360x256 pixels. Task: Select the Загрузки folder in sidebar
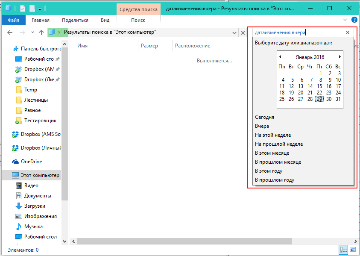click(38, 206)
